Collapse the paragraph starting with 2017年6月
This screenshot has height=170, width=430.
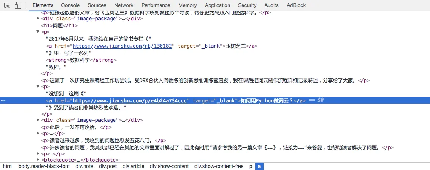(38, 32)
